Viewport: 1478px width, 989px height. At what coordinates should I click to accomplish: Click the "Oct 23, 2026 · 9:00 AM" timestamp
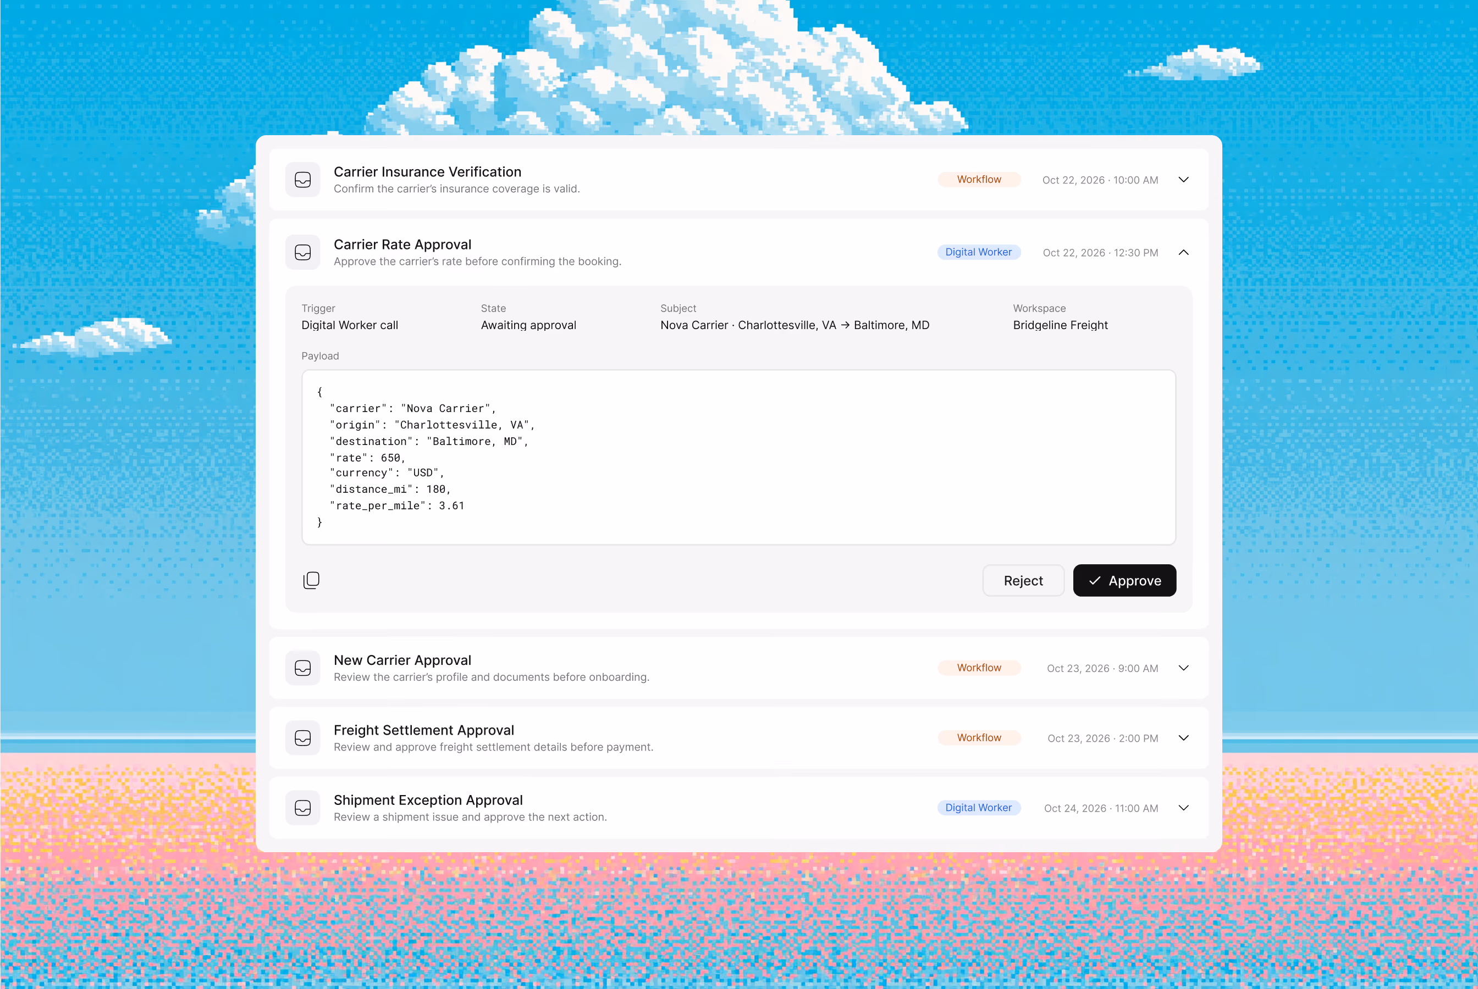1102,669
